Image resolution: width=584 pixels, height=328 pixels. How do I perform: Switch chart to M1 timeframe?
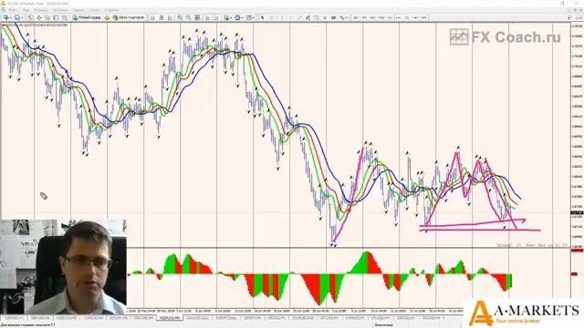point(356,17)
